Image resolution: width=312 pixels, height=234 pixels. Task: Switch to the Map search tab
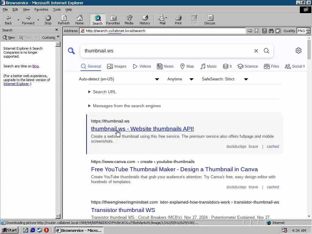click(187, 66)
